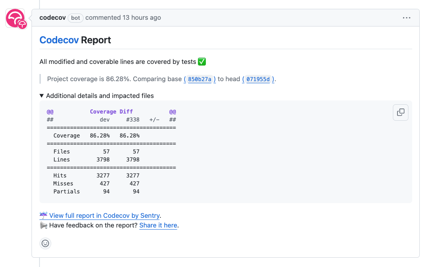Click the 'Partials' row label
Viewport: 429px width, 267px height.
[x=67, y=191]
